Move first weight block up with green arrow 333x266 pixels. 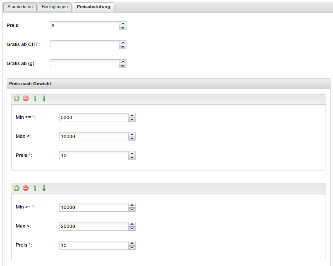(35, 98)
